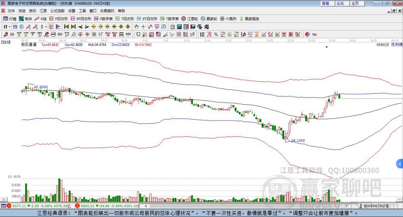Open the 9T四方形 tool
This screenshot has width=403, height=217.
coord(147,19)
